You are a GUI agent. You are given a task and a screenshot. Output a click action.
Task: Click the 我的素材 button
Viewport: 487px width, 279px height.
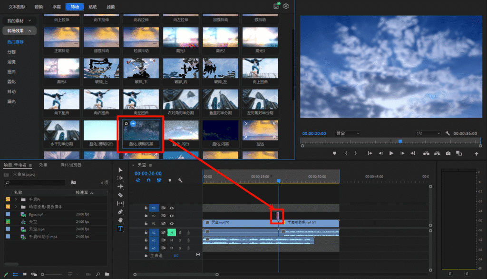(19, 21)
